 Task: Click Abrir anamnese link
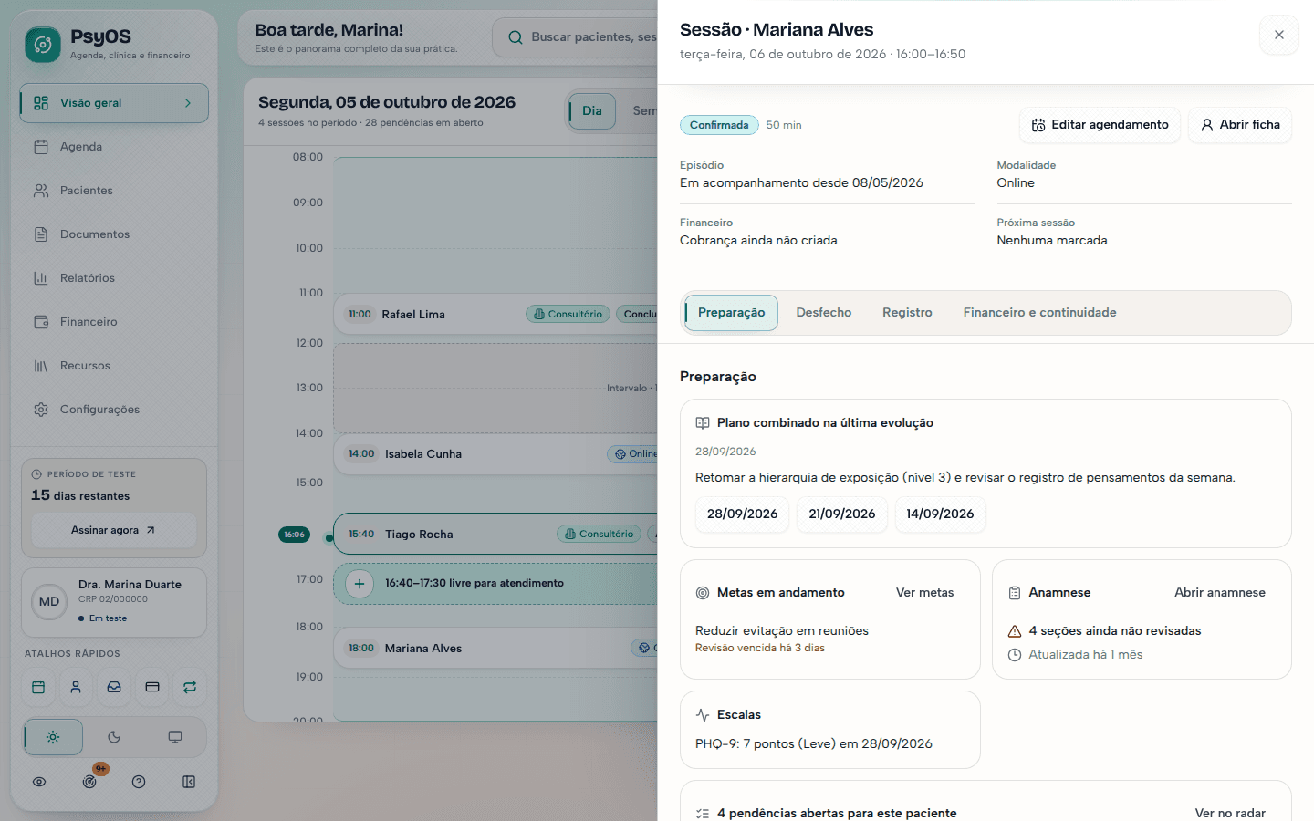click(x=1220, y=593)
